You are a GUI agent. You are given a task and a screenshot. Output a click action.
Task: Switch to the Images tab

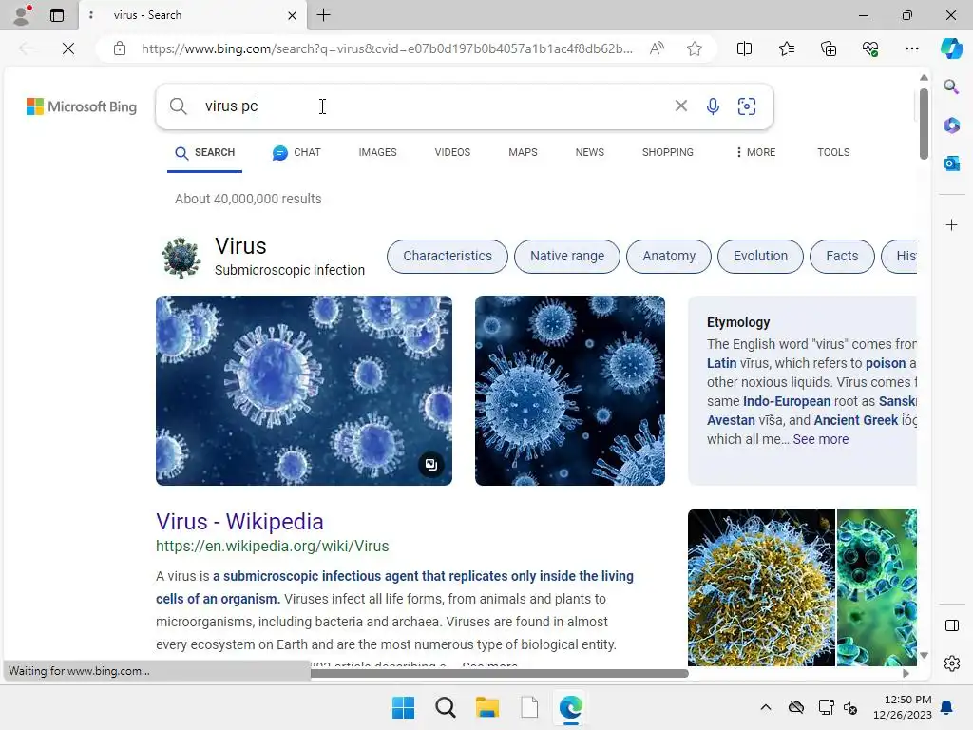coord(377,152)
